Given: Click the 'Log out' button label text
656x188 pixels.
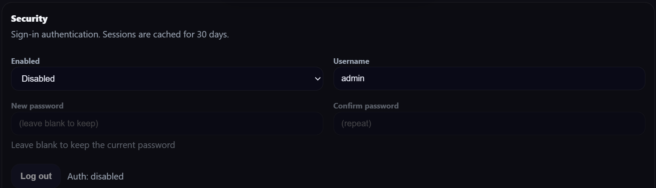Looking at the screenshot, I should pyautogui.click(x=36, y=176).
